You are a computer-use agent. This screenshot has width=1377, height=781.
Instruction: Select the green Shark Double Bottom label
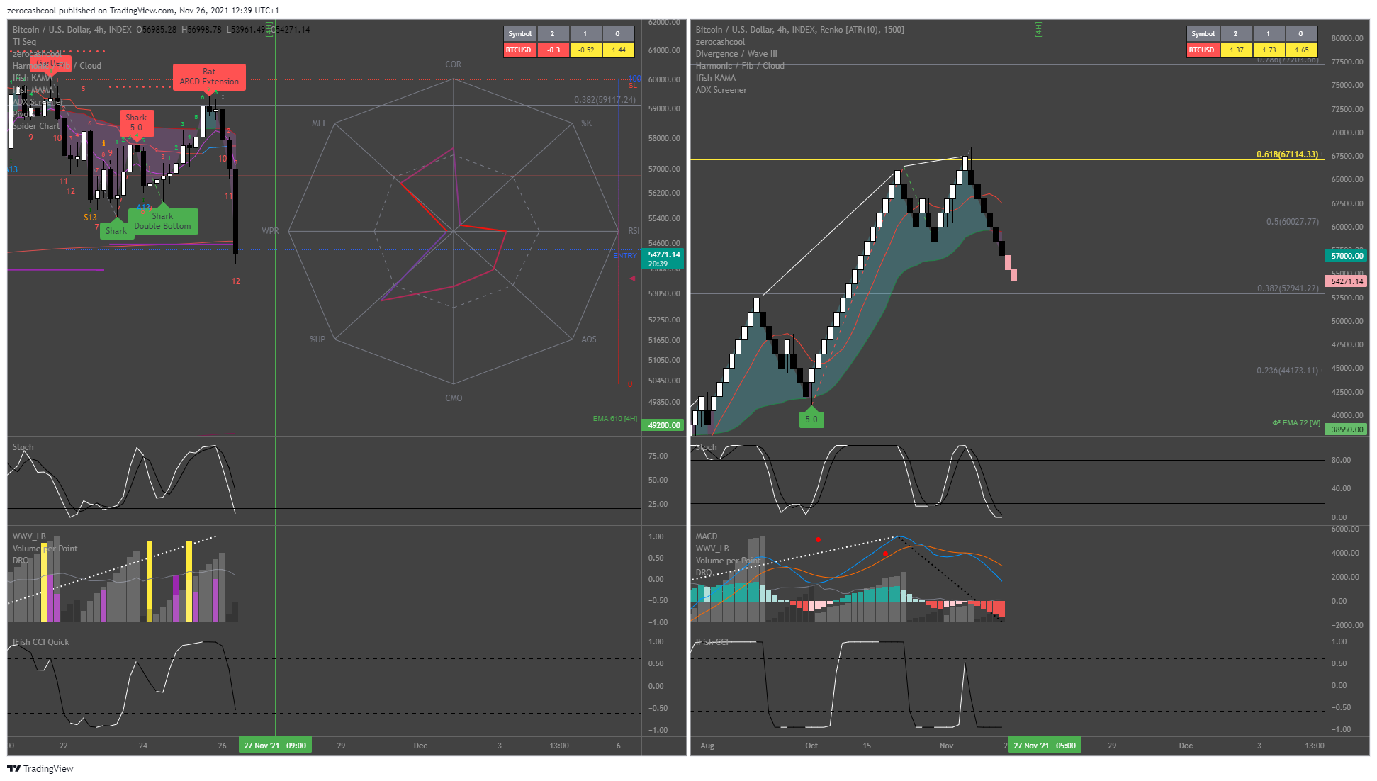[162, 221]
